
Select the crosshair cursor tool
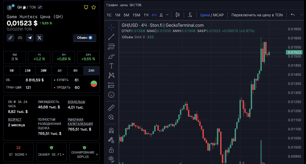[111, 28]
